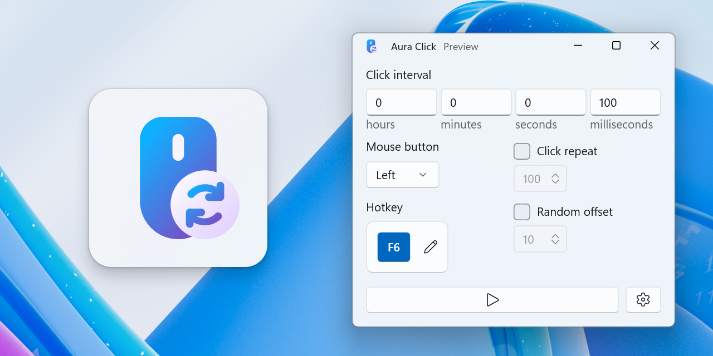713x356 pixels.
Task: Start clicking with the play button
Action: 492,300
